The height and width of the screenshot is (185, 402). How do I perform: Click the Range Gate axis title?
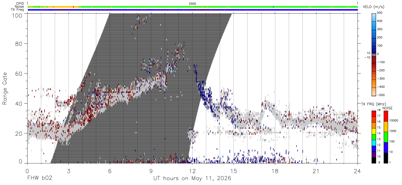pyautogui.click(x=5, y=89)
